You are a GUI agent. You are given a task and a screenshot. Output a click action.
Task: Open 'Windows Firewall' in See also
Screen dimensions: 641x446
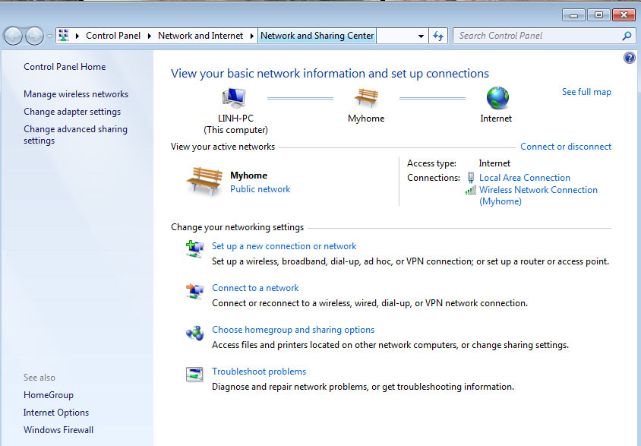click(58, 430)
